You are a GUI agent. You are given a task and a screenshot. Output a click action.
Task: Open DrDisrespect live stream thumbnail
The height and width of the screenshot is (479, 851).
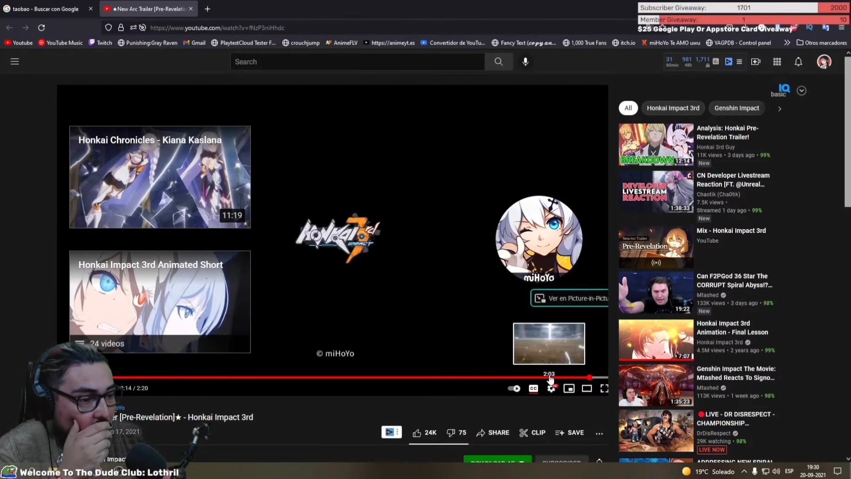point(656,431)
